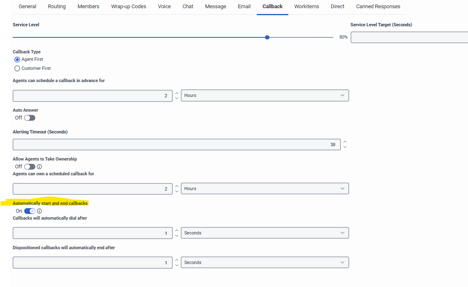Increase schedule callback in advance value
Image resolution: width=468 pixels, height=287 pixels.
pyautogui.click(x=177, y=93)
